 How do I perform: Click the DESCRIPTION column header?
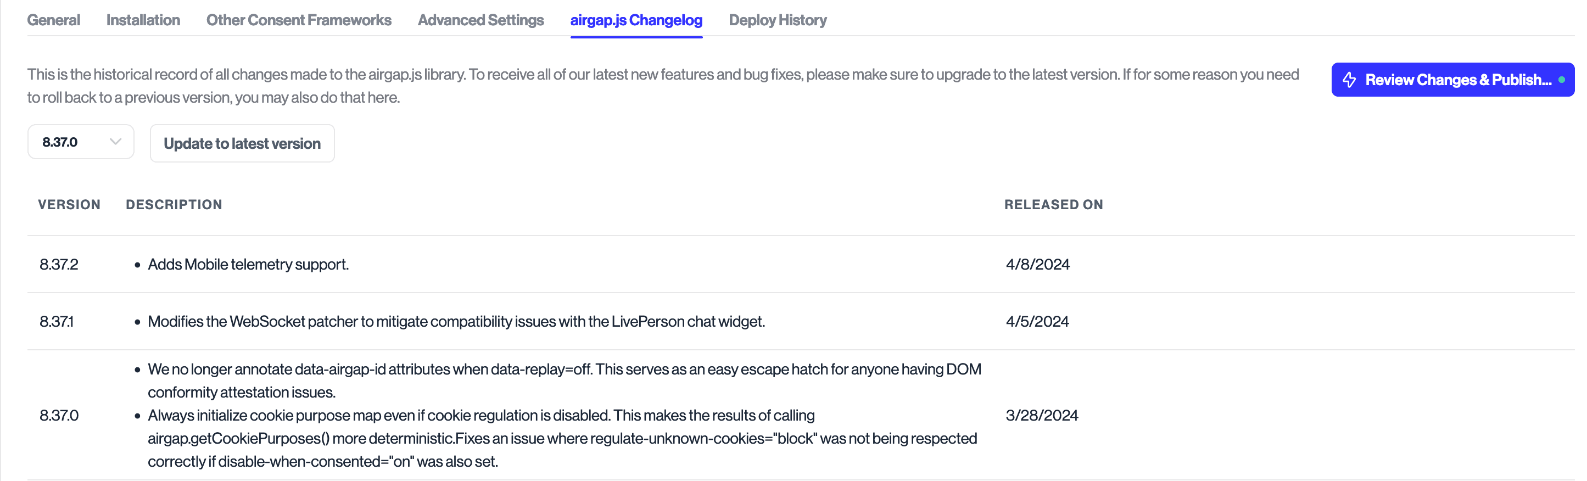pos(174,204)
